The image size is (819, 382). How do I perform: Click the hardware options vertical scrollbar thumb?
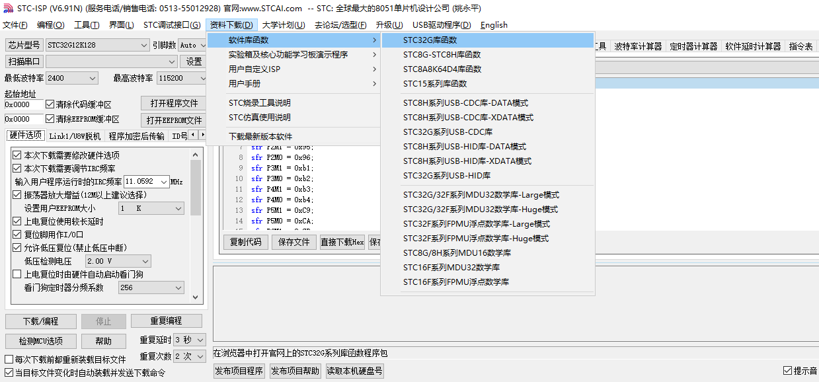[196, 187]
